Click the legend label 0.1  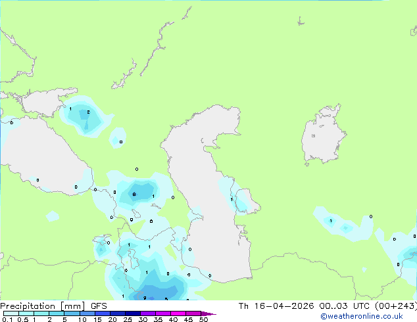pos(7,319)
